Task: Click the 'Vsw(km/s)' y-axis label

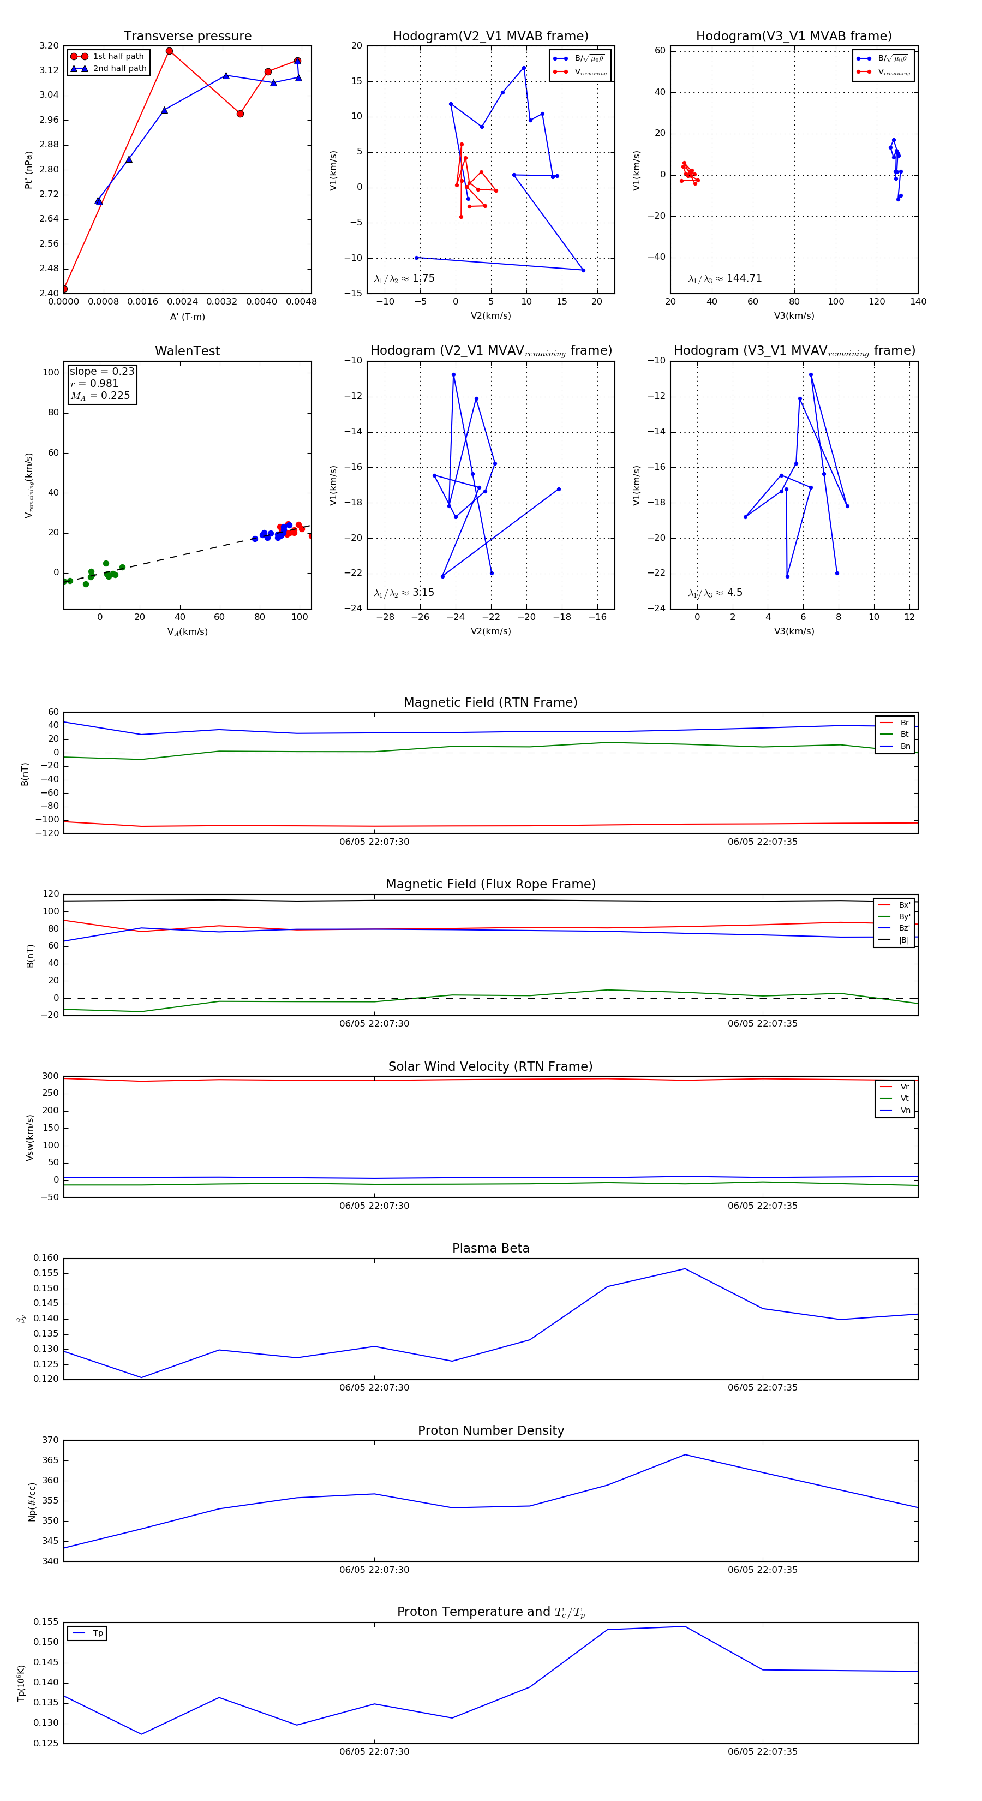Action: coord(29,1138)
